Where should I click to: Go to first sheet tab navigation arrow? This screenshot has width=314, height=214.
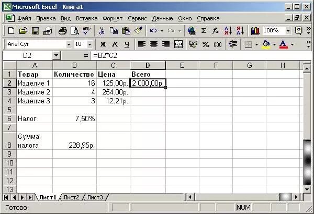(6, 197)
